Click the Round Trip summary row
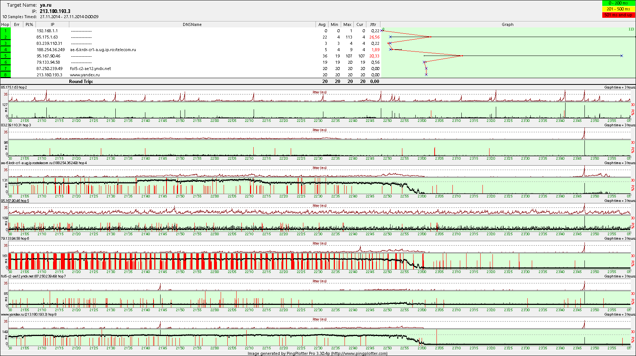 pos(81,81)
